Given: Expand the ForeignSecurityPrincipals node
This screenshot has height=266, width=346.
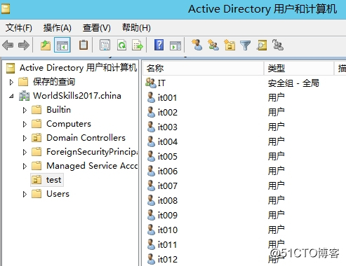Looking at the screenshot, I should pyautogui.click(x=25, y=152).
